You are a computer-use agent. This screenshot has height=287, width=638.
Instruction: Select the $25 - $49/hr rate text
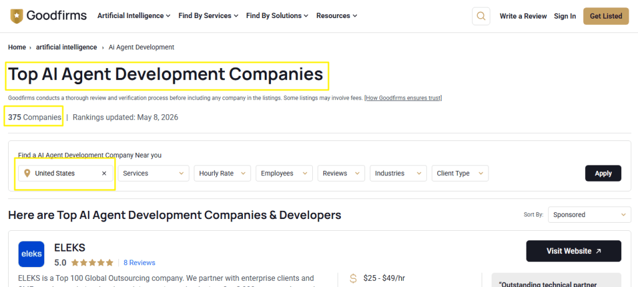383,278
